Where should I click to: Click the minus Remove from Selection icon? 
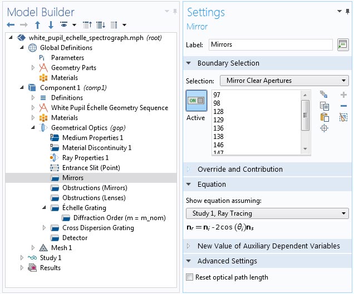pos(343,106)
